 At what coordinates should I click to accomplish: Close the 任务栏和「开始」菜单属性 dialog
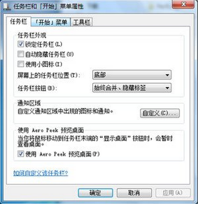pyautogui.click(x=183, y=4)
